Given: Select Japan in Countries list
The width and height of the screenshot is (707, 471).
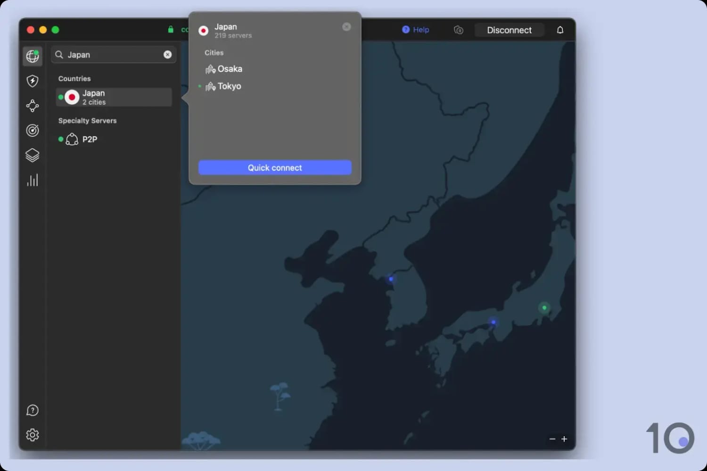Looking at the screenshot, I should 114,97.
